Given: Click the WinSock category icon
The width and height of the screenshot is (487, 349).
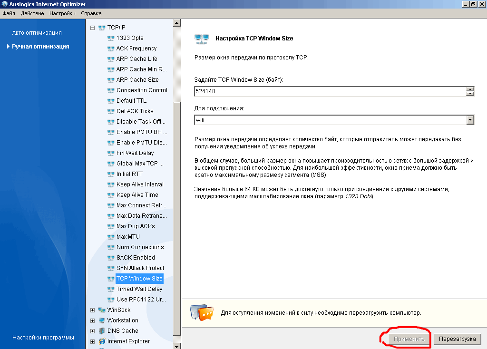Looking at the screenshot, I should click(x=102, y=310).
